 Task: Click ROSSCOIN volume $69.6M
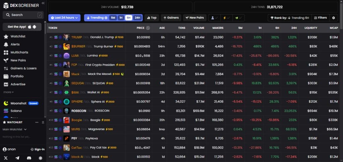coord(199,111)
